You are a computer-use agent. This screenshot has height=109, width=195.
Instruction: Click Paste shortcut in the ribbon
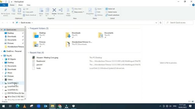coord(30,15)
